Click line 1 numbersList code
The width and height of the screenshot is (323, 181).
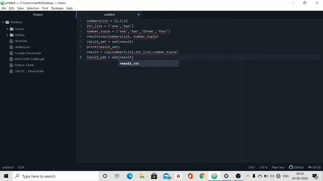coord(107,21)
